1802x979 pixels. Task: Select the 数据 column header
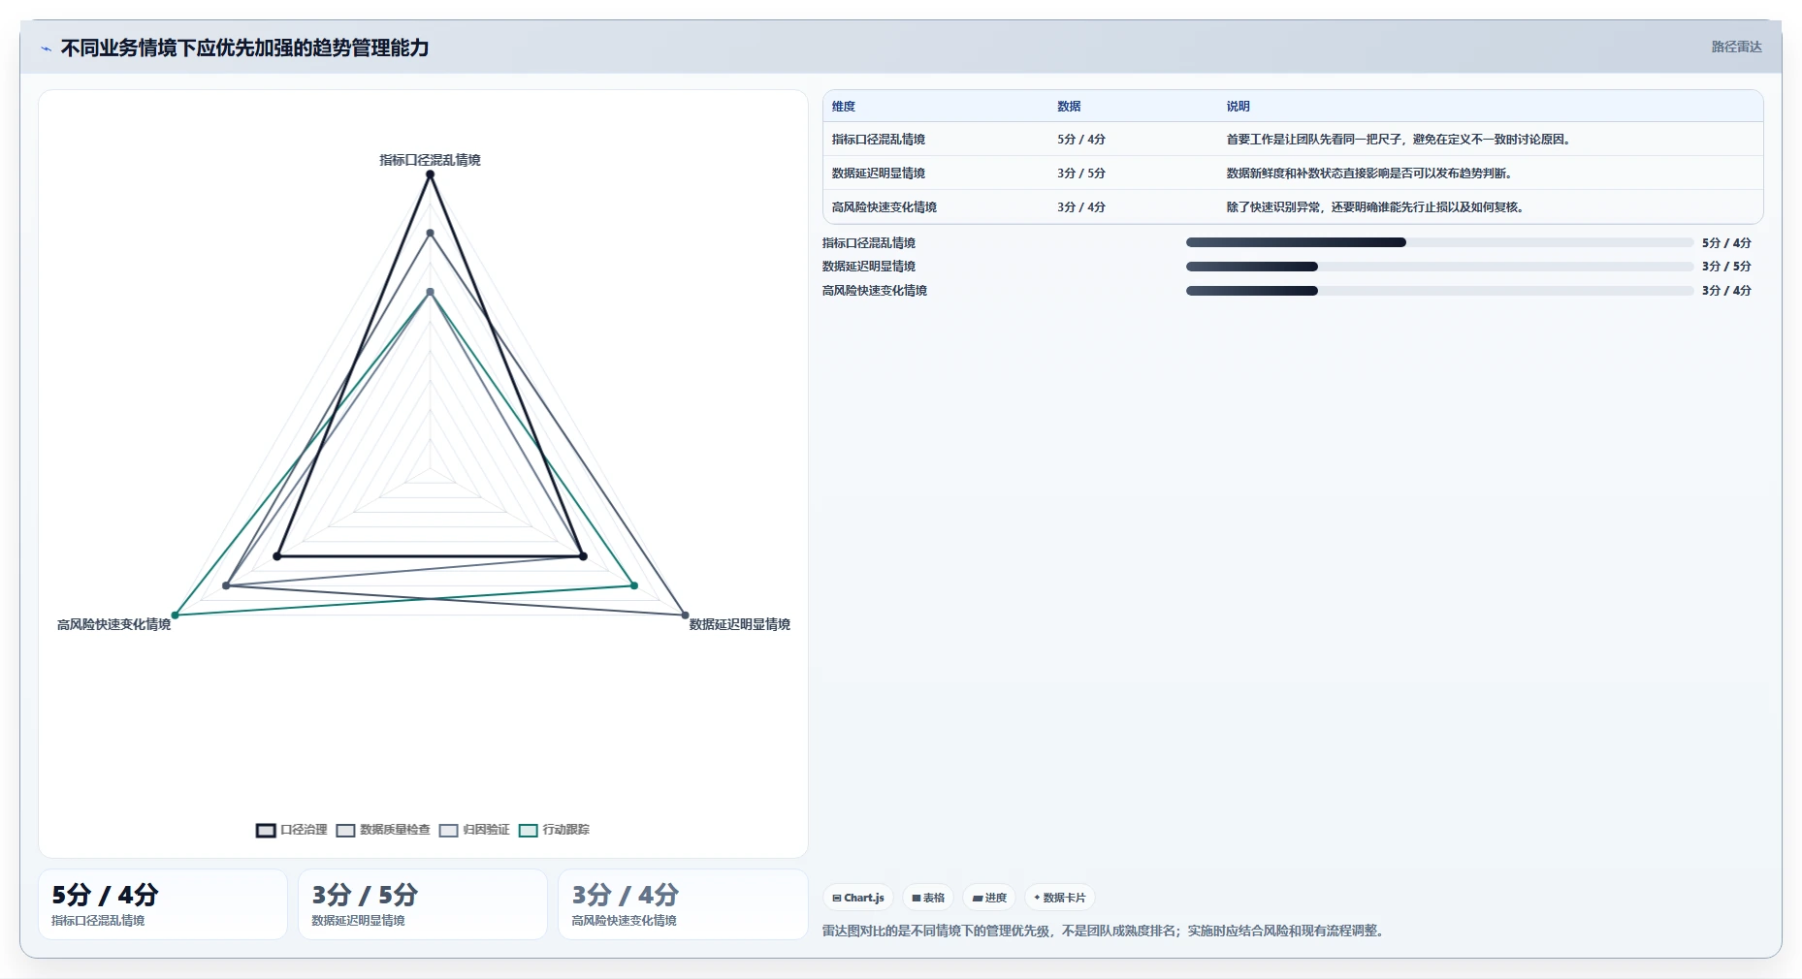coord(1069,107)
